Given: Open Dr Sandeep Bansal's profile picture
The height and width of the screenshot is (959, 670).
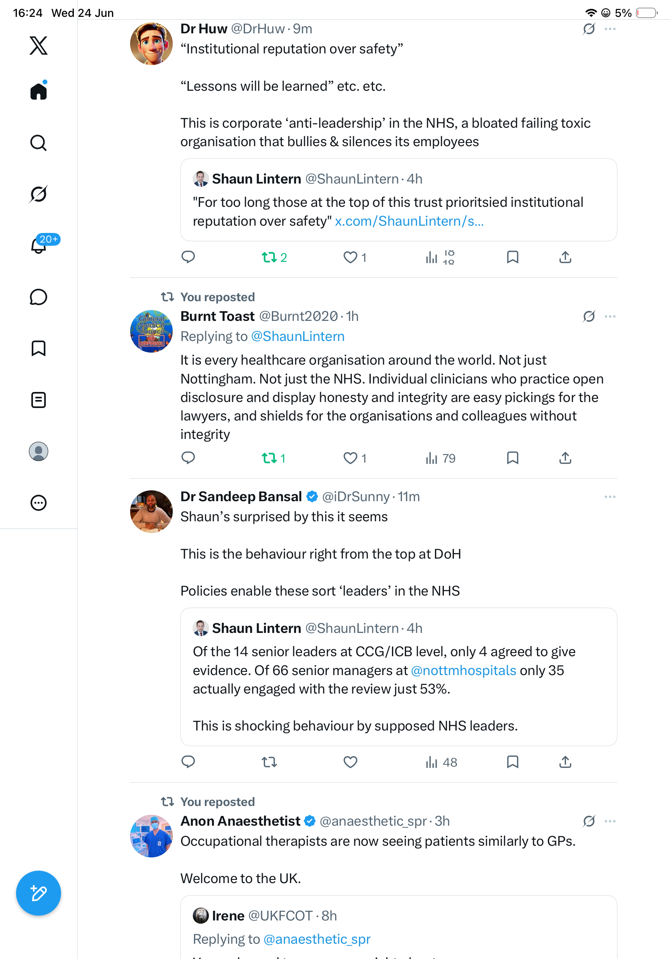Looking at the screenshot, I should pyautogui.click(x=151, y=512).
